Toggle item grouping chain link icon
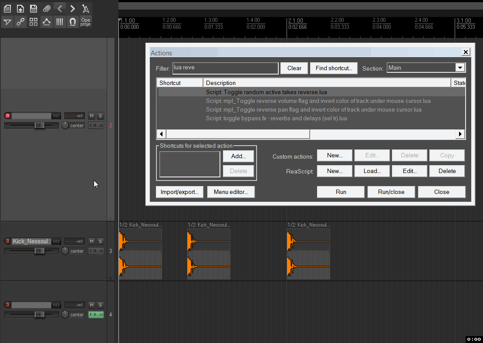Image resolution: width=483 pixels, height=343 pixels. 20,22
